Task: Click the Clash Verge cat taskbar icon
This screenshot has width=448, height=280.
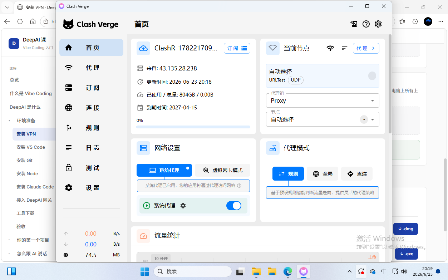Action: pos(303,272)
